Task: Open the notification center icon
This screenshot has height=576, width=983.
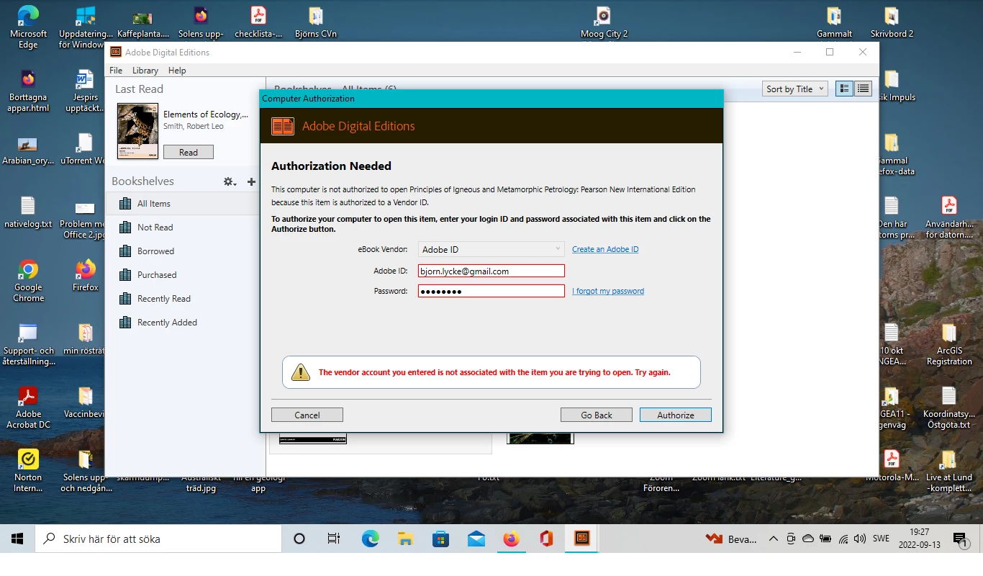Action: [959, 539]
